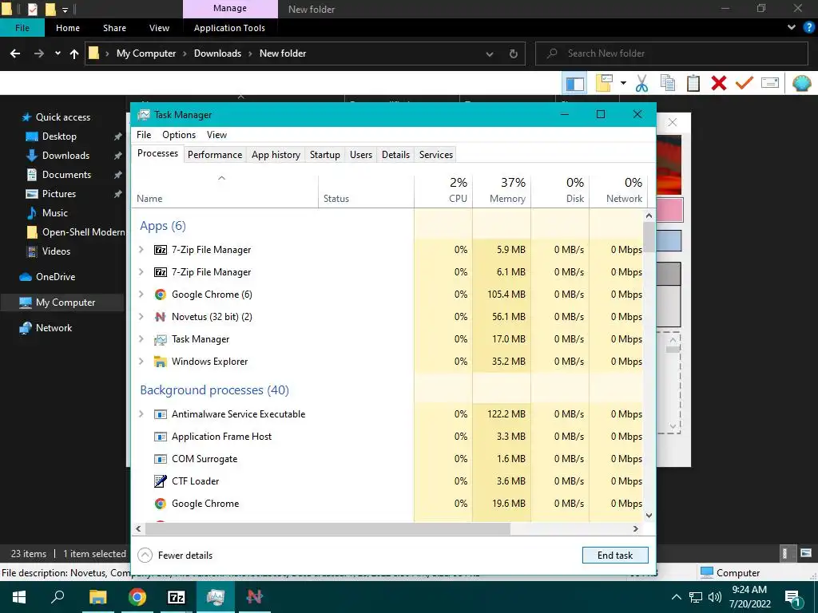
Task: Pick the pink color swatch behind Task Manager
Action: [669, 210]
